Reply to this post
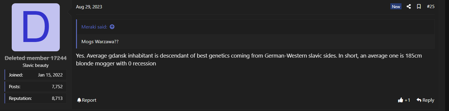 (425, 100)
